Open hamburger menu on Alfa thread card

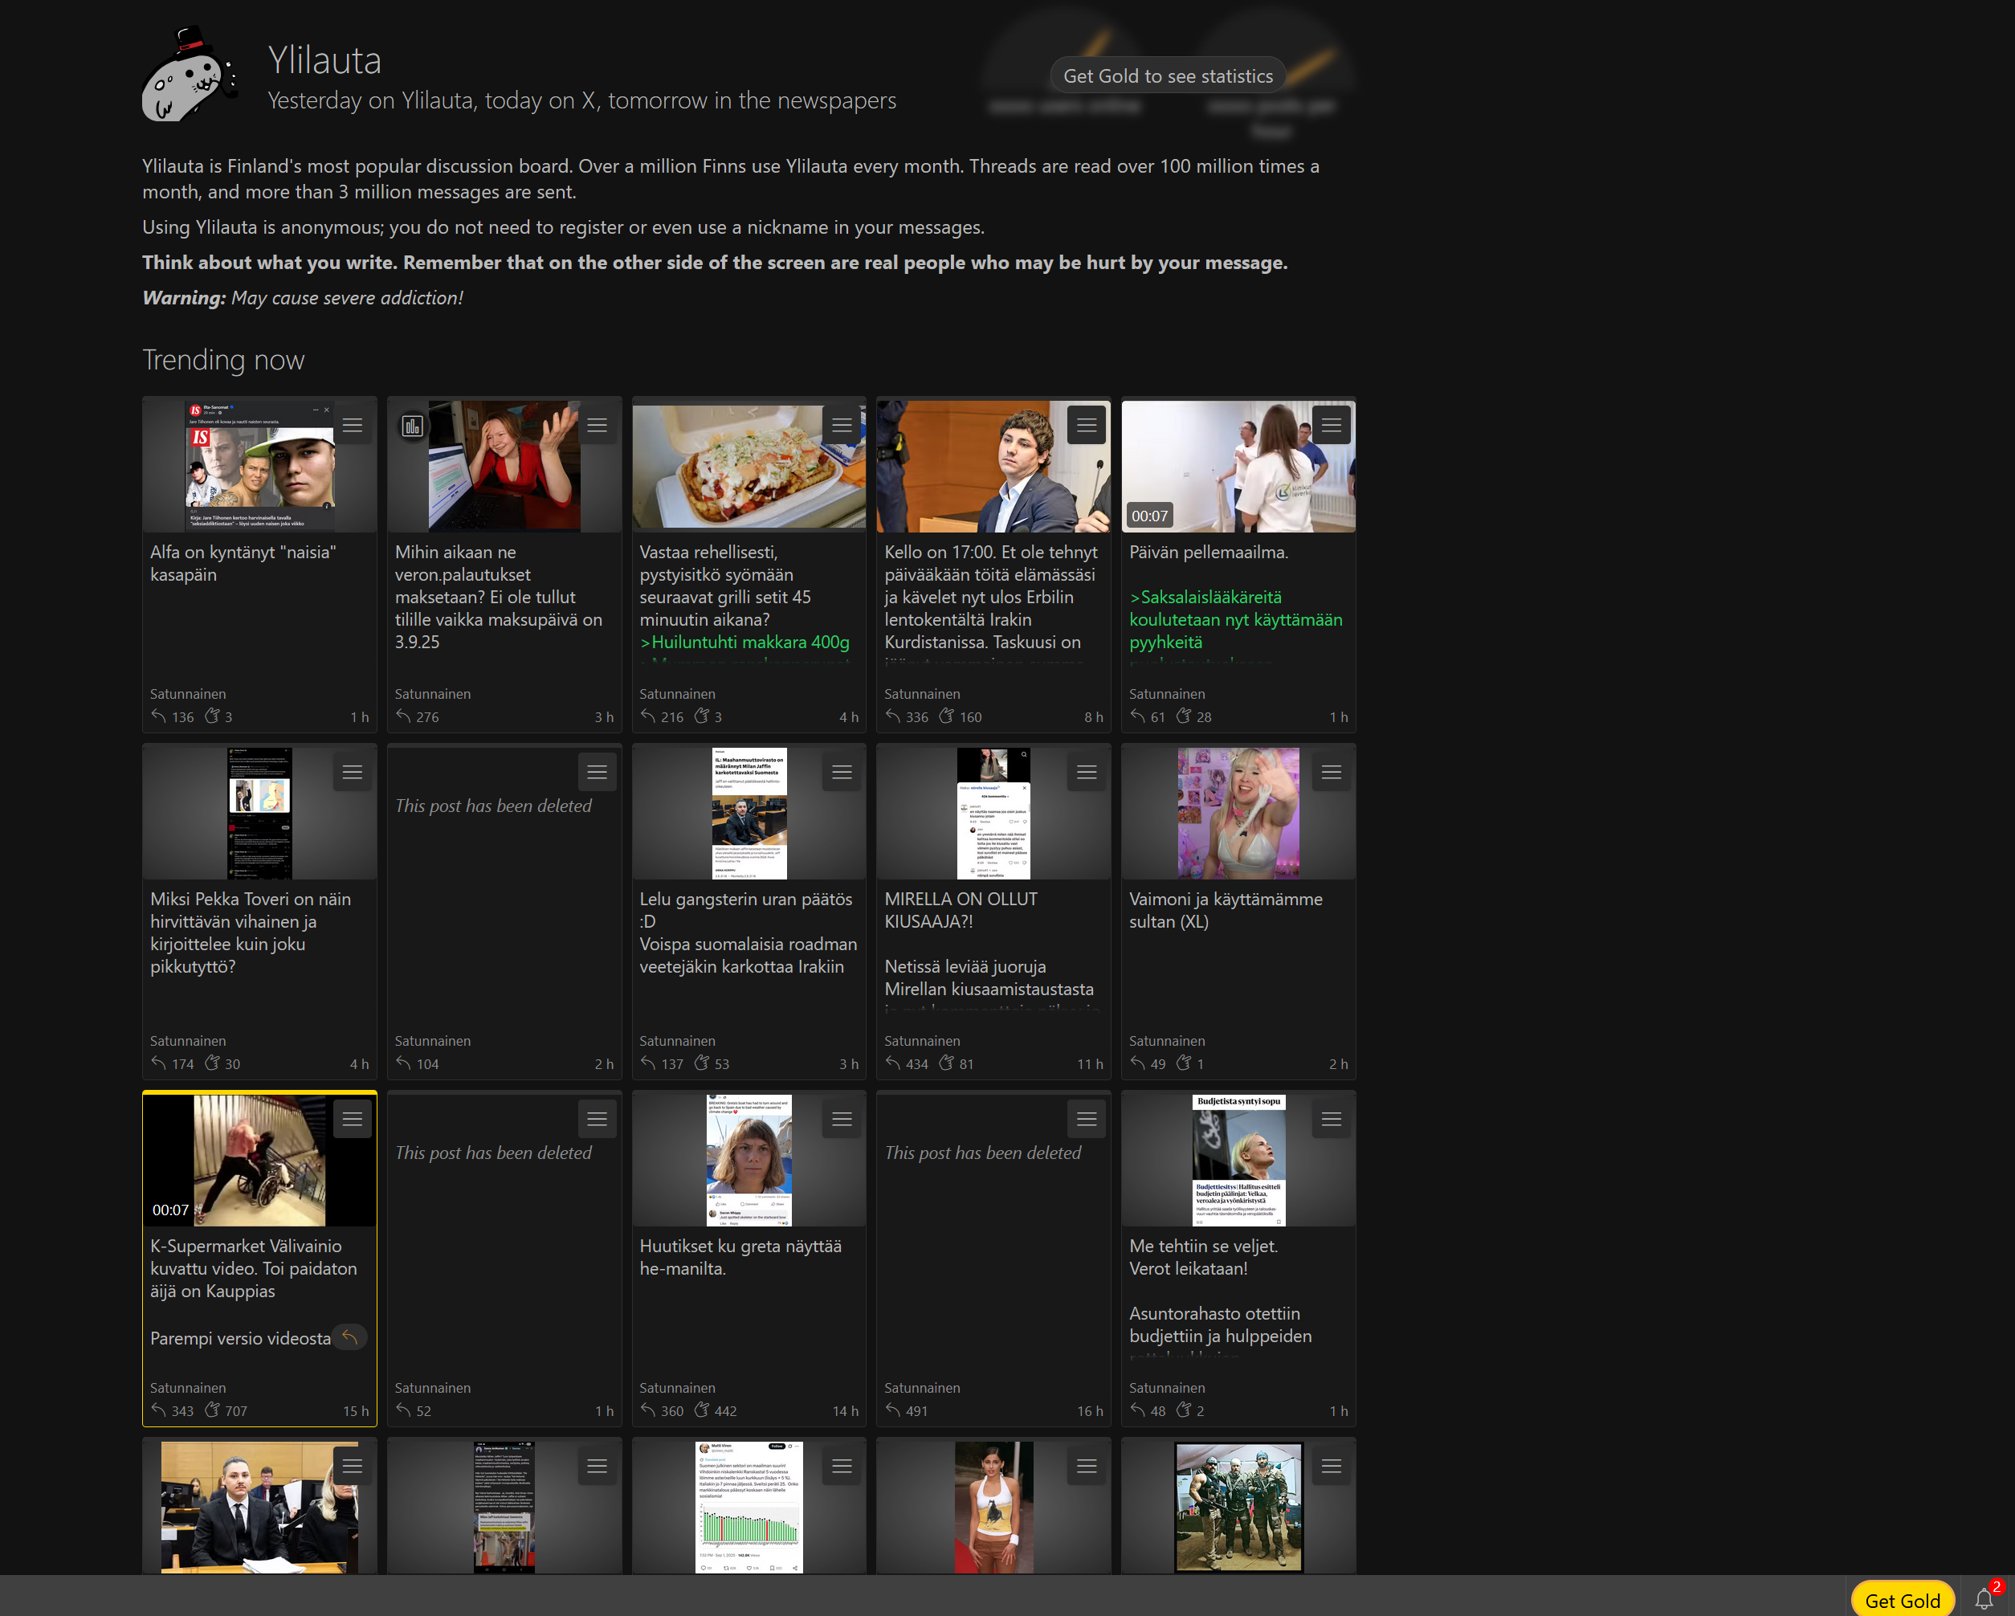click(353, 425)
